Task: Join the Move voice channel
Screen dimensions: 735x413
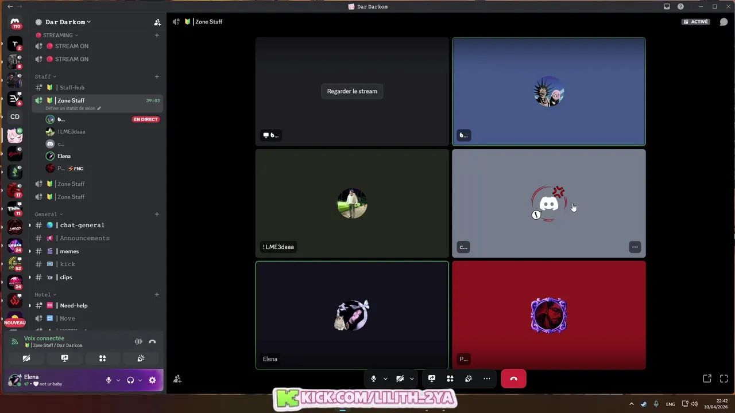Action: 98,318
